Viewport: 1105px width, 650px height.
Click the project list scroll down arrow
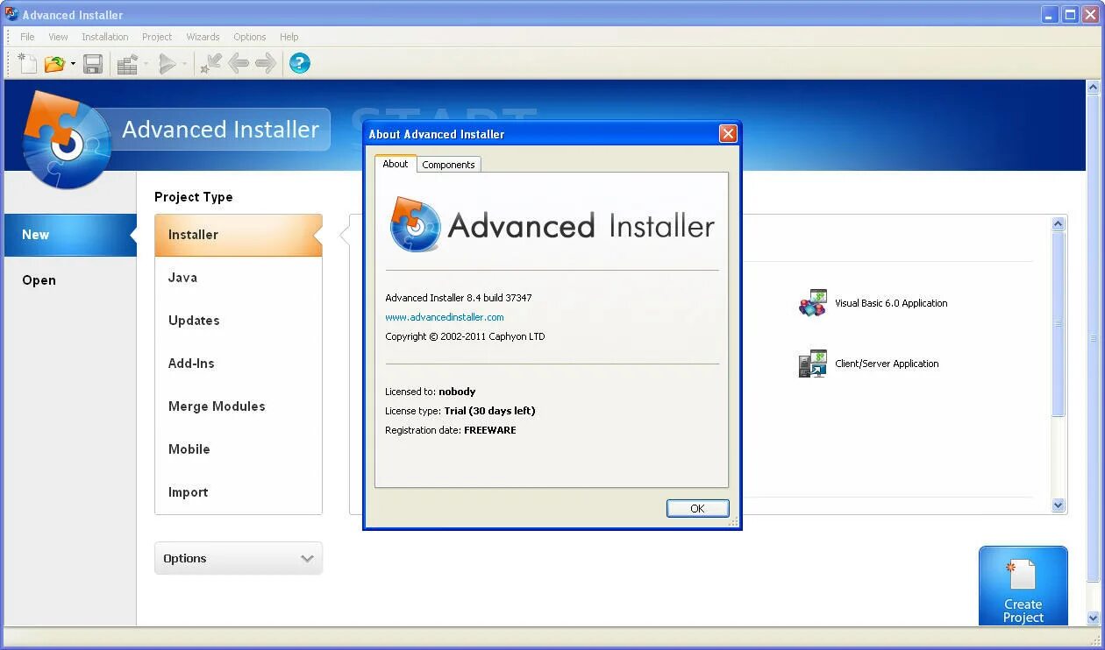(x=1058, y=505)
